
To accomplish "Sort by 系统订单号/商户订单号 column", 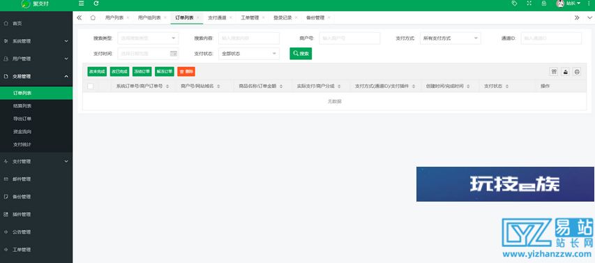I will pyautogui.click(x=167, y=87).
